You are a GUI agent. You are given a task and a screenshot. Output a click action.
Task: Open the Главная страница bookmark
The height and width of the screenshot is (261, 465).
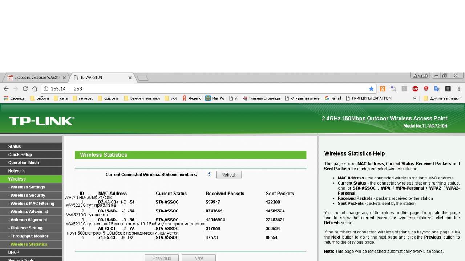click(262, 98)
